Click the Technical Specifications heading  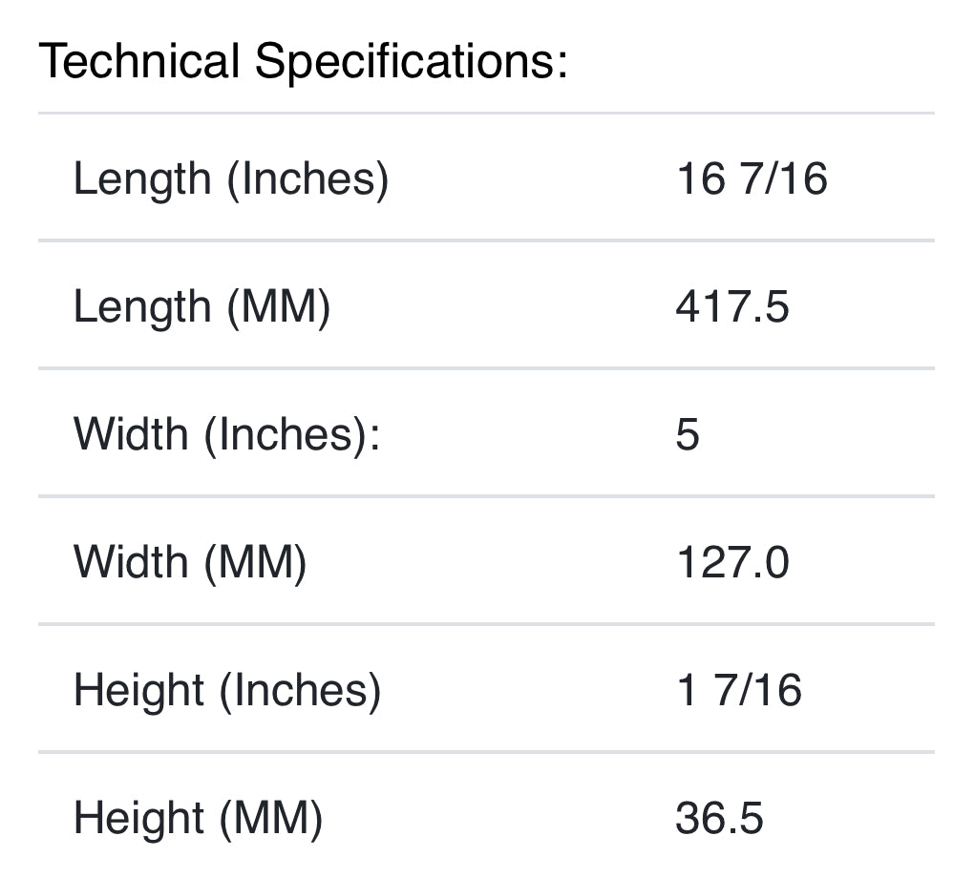303,62
